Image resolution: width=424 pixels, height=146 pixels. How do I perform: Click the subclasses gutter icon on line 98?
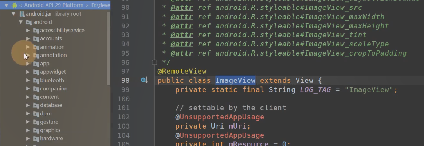coord(144,80)
